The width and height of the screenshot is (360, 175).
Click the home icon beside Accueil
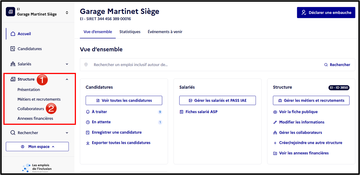[13, 34]
